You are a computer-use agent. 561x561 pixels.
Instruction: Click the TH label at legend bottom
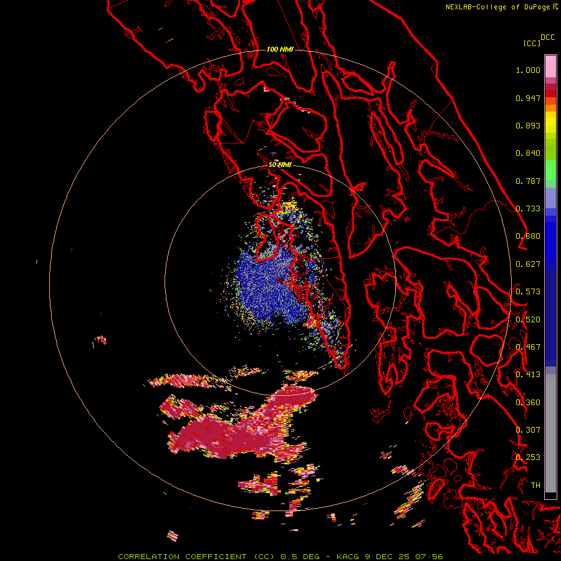tap(535, 486)
